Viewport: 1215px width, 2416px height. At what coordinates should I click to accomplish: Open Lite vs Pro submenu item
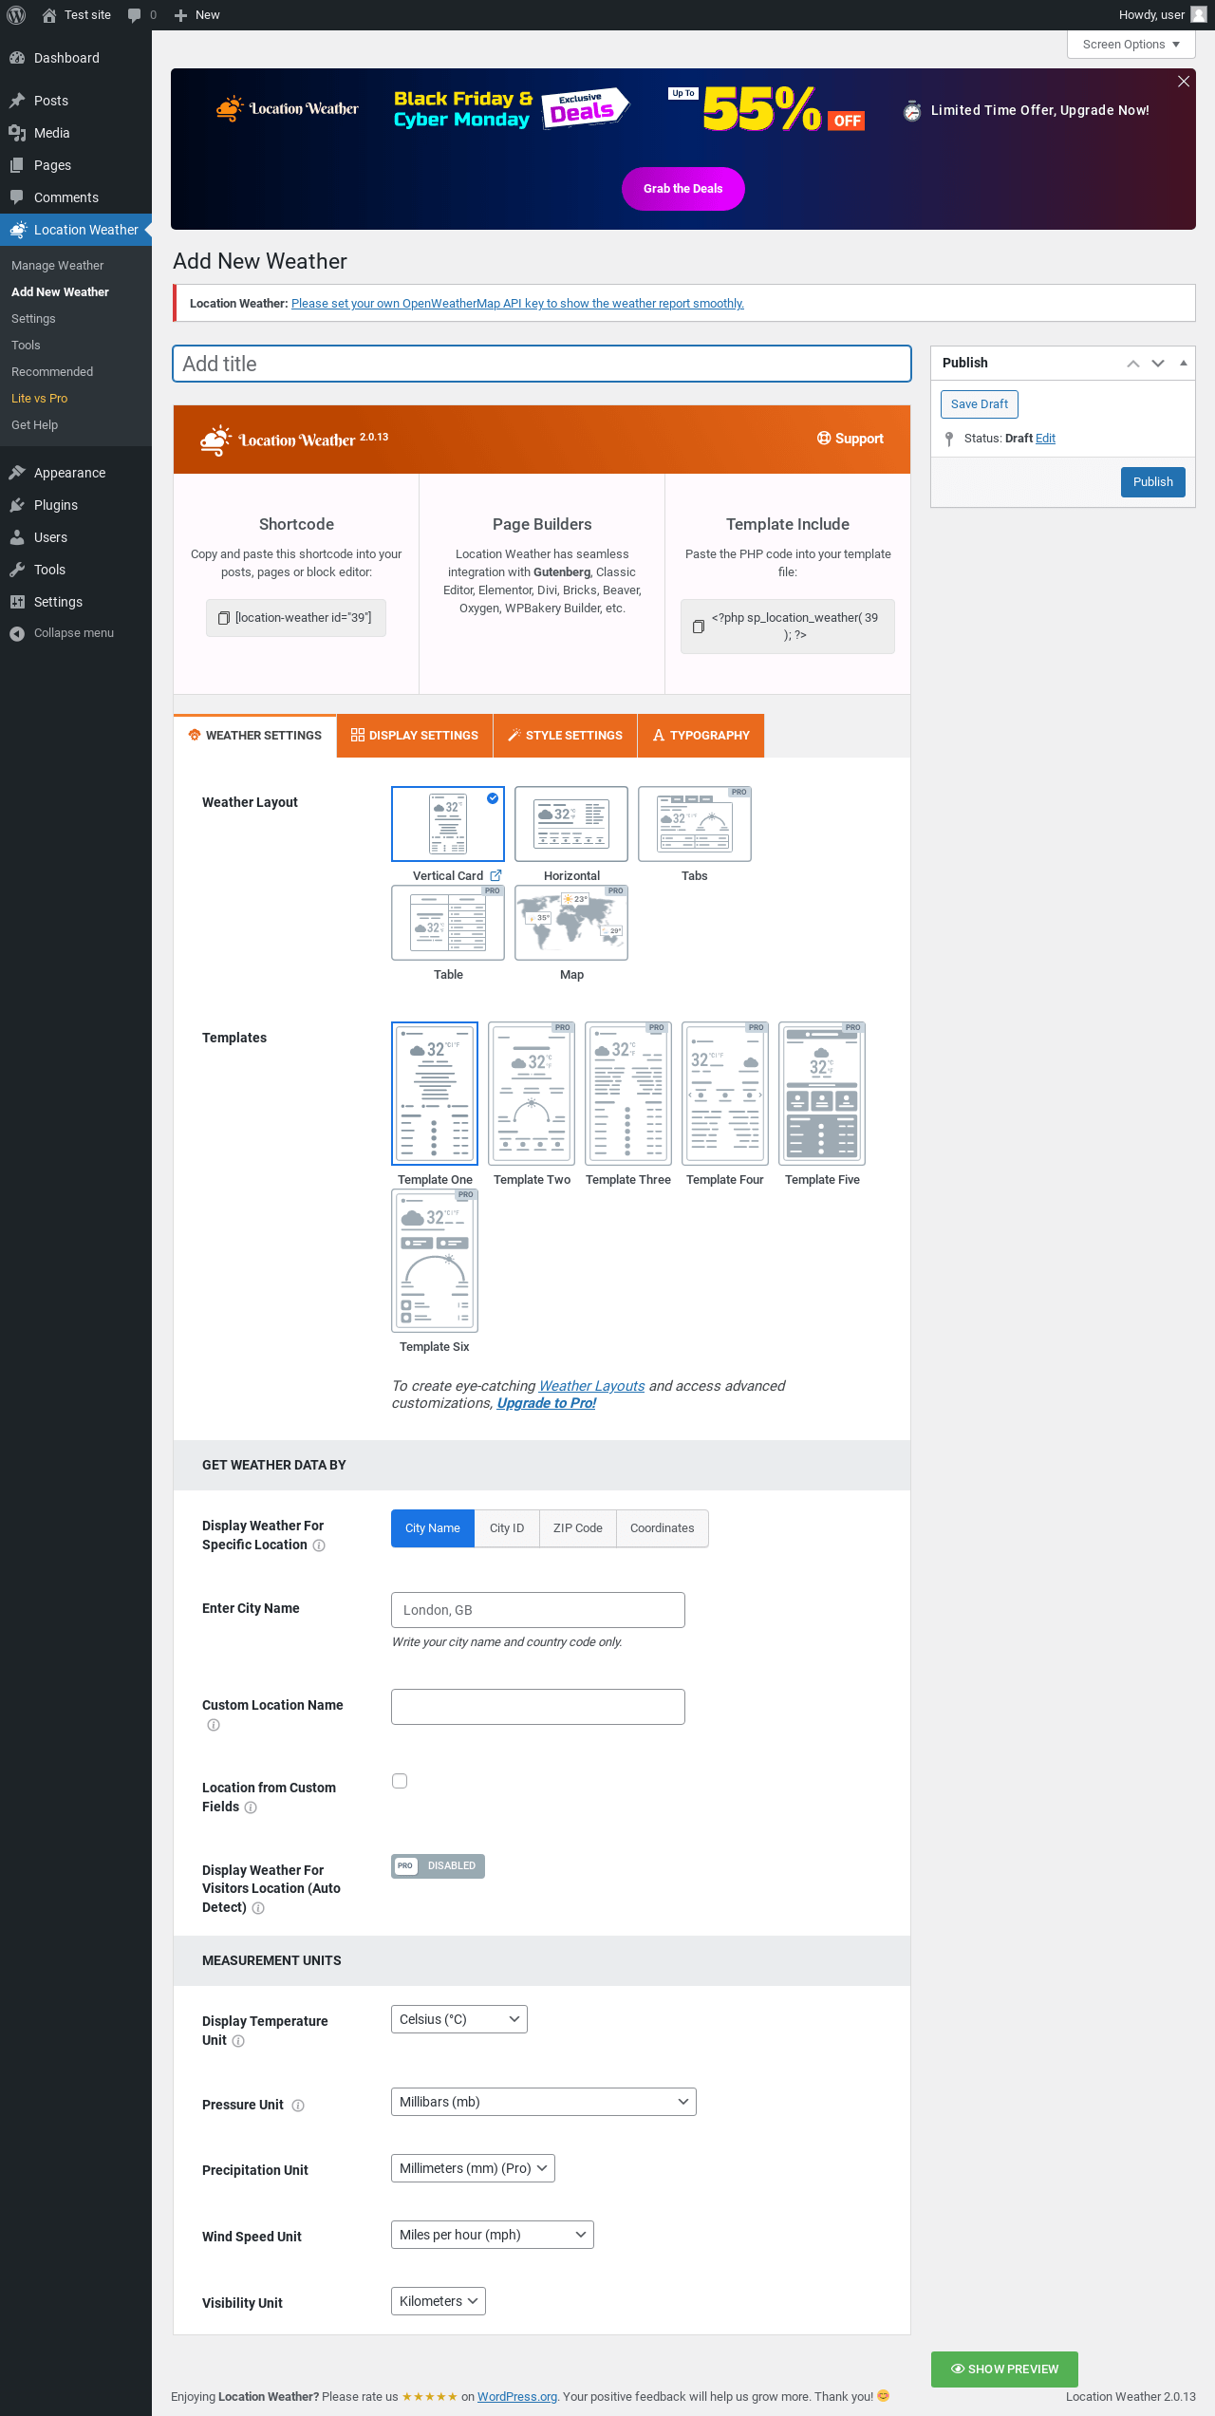pos(40,399)
